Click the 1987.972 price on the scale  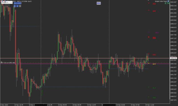[x=173, y=100]
